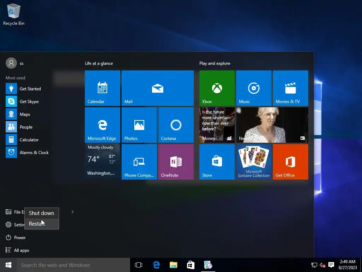Launch Microsoft Edge tile
The image size is (362, 272).
[102, 125]
